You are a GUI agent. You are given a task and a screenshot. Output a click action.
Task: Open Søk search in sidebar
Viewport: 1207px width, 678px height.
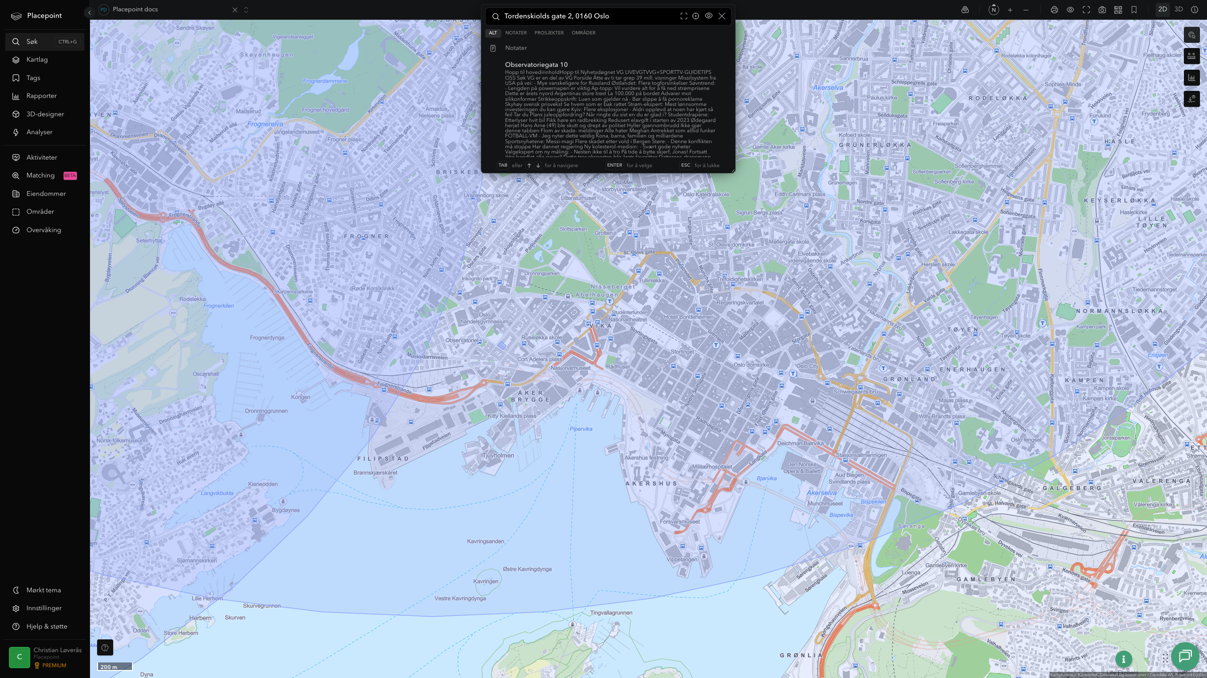(44, 42)
